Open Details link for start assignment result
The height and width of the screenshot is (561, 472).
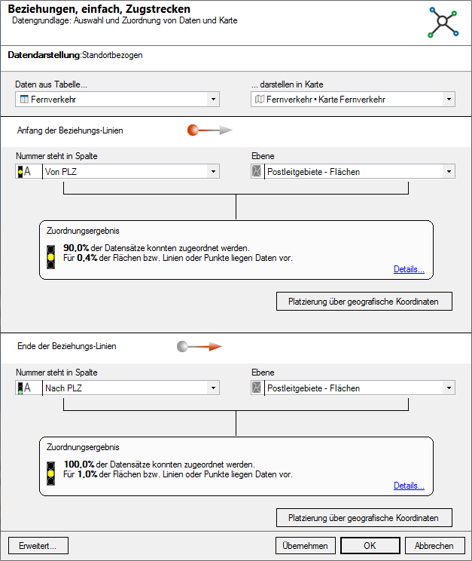(409, 269)
